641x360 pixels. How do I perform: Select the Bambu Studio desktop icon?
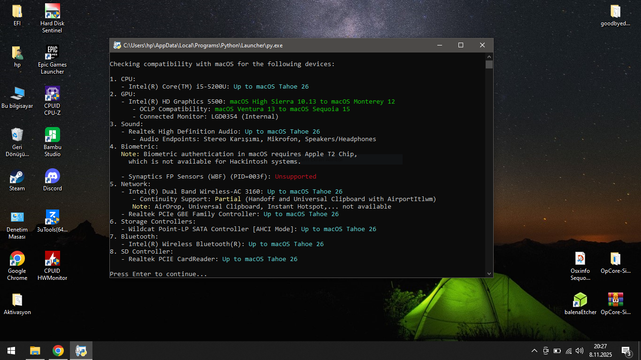tap(52, 135)
